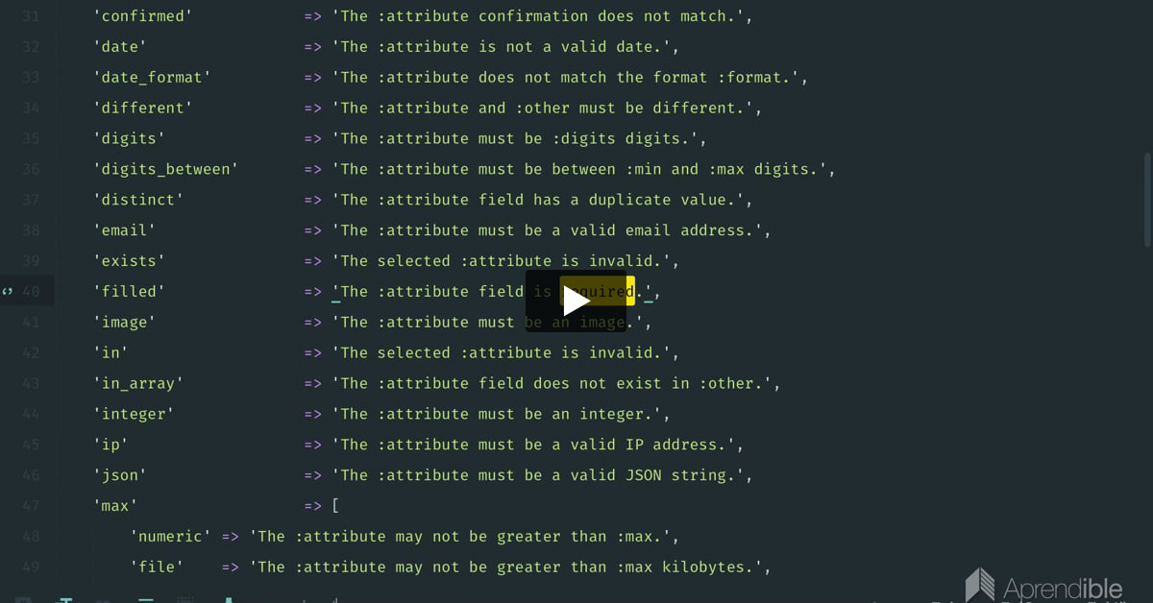Click line number 43 in the gutter

tap(31, 384)
